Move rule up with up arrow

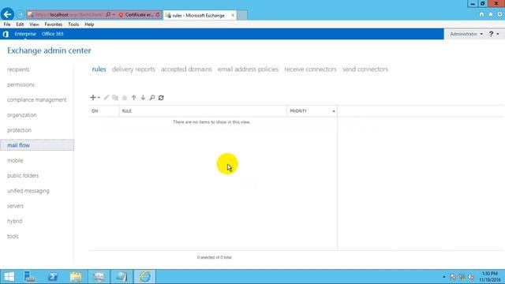pos(133,98)
